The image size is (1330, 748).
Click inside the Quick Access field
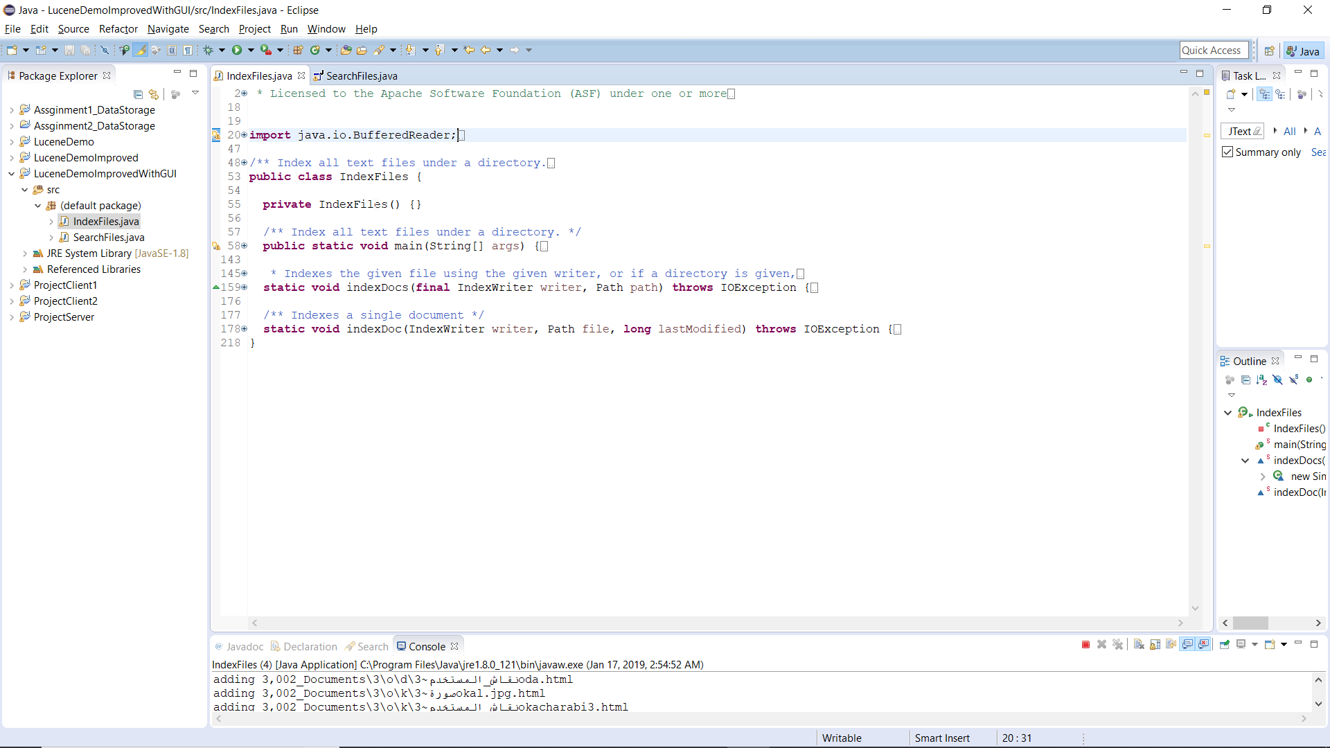pos(1214,50)
